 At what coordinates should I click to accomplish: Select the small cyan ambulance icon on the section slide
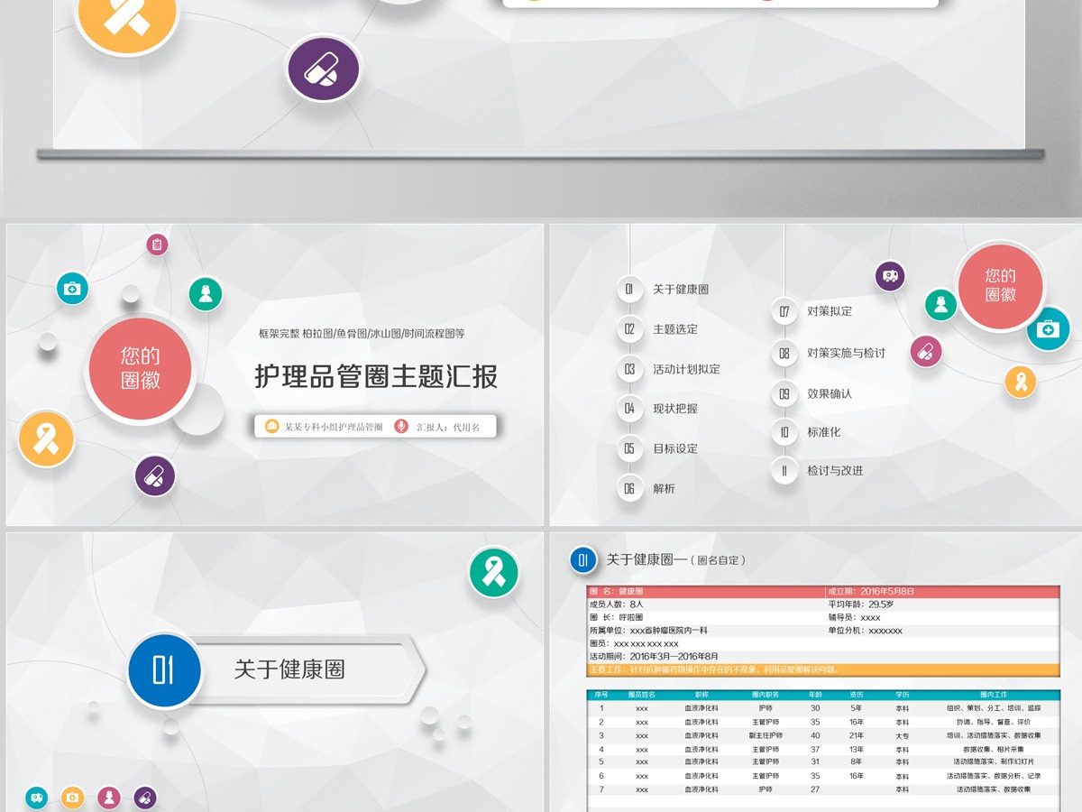[36, 797]
